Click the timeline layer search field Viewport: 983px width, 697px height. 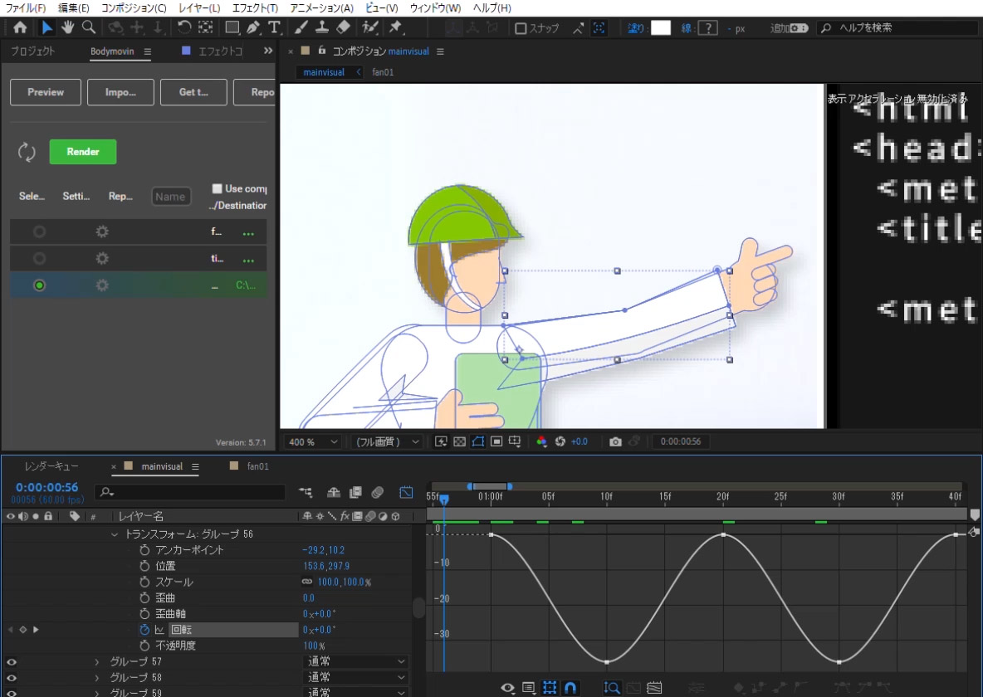[191, 492]
